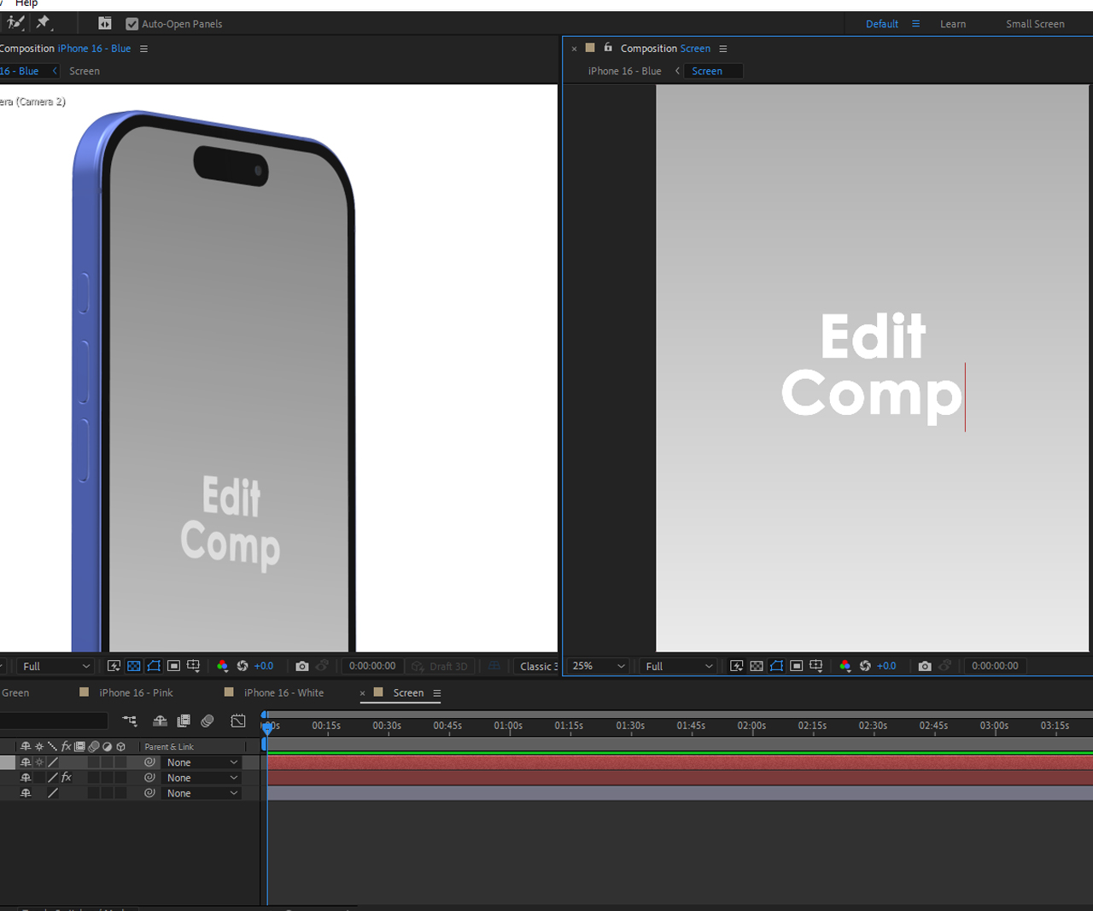Image resolution: width=1093 pixels, height=911 pixels.
Task: Toggle the Transparency Grid in the Screen viewer
Action: coord(756,666)
